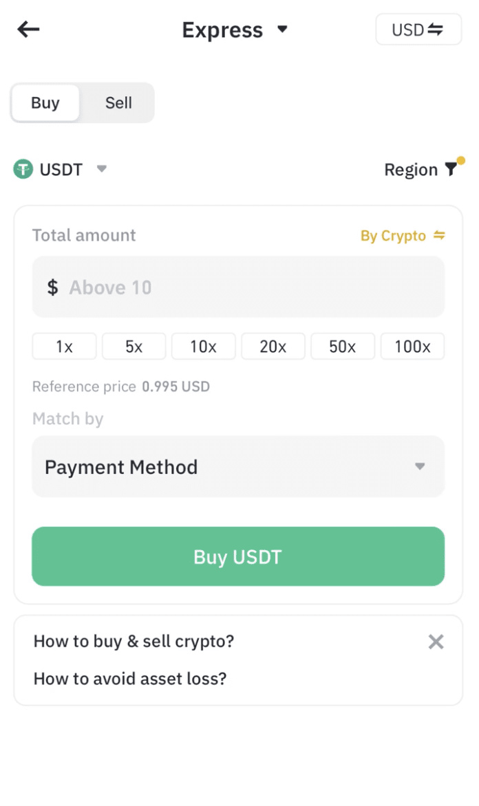Select the 100x amount multiplier
Screen dimensions: 479x806
click(412, 347)
